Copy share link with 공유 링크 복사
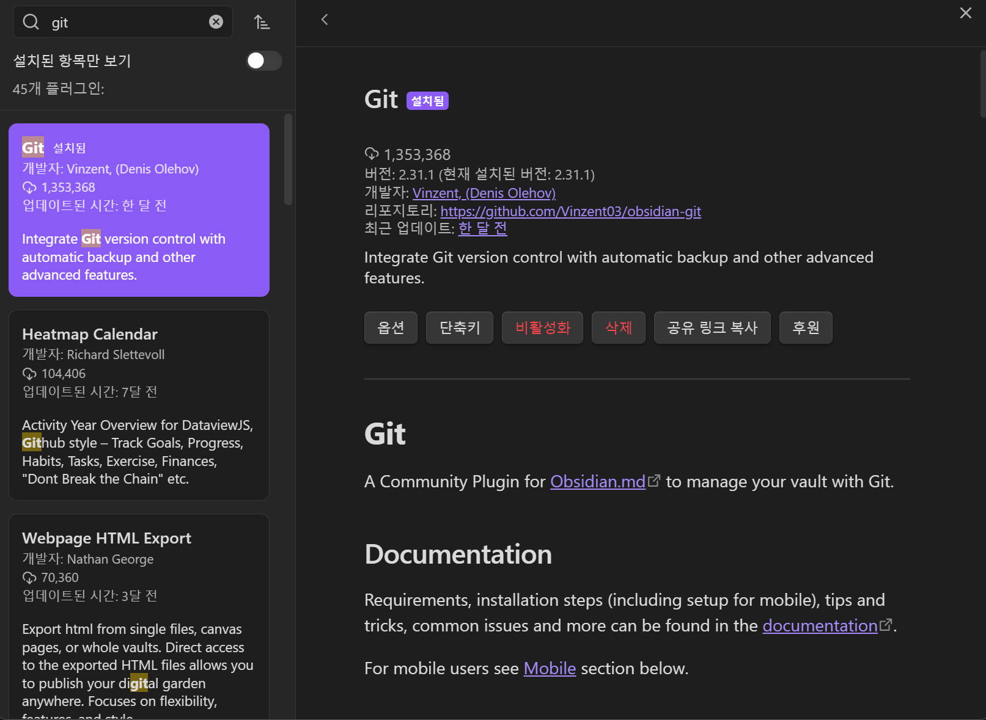Screen dimensions: 986x720 click(712, 328)
